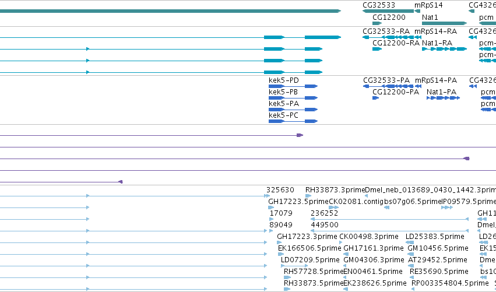Click the long teal gene bar at top
The width and height of the screenshot is (496, 292).
tap(171, 11)
